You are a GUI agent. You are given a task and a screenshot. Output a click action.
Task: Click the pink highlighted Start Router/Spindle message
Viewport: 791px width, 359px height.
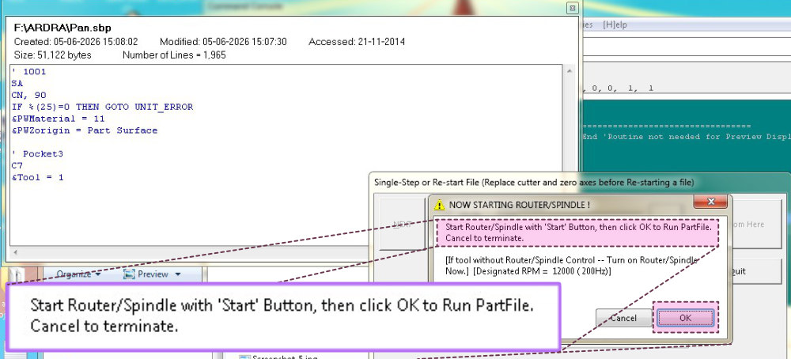[x=577, y=232]
